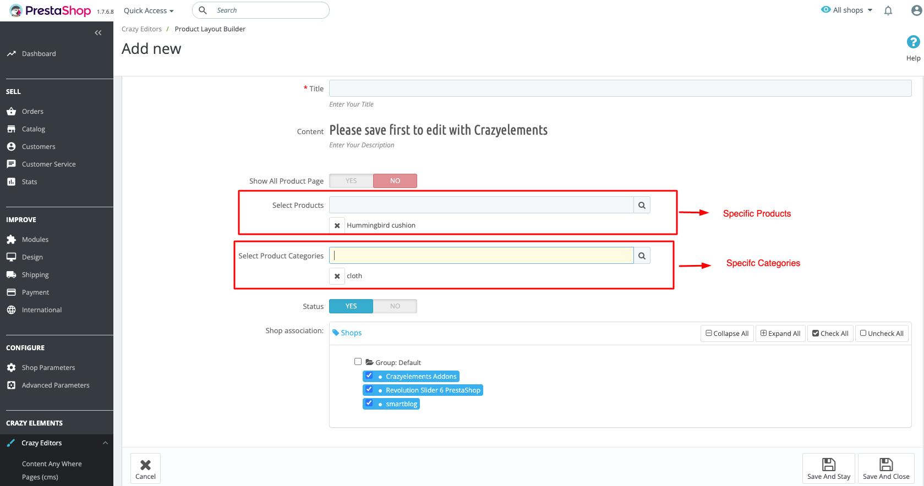Click Save And Stay
The image size is (924, 486).
(x=828, y=468)
